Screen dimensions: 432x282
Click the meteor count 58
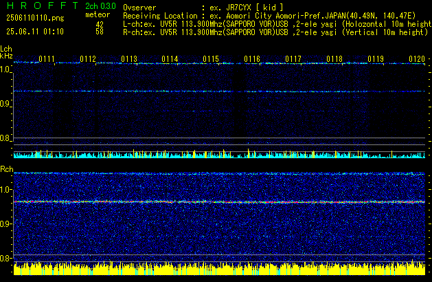[x=100, y=32]
